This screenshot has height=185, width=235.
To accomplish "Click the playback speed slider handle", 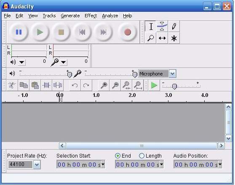I will click(174, 87).
